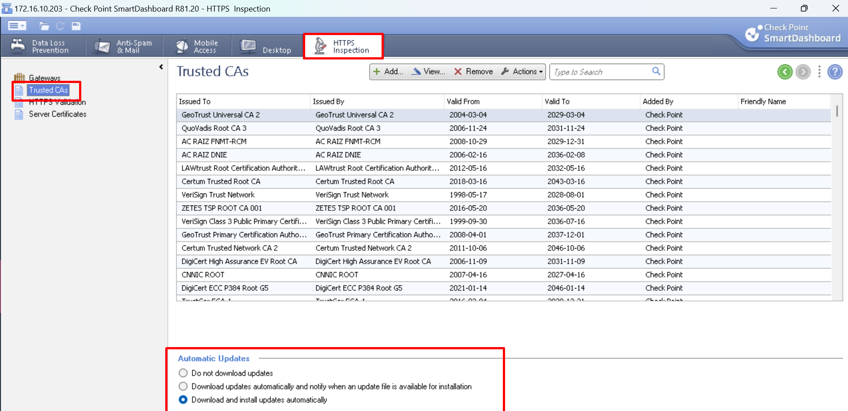The height and width of the screenshot is (411, 848).
Task: Click the Mobile Access shield icon
Action: tap(182, 46)
